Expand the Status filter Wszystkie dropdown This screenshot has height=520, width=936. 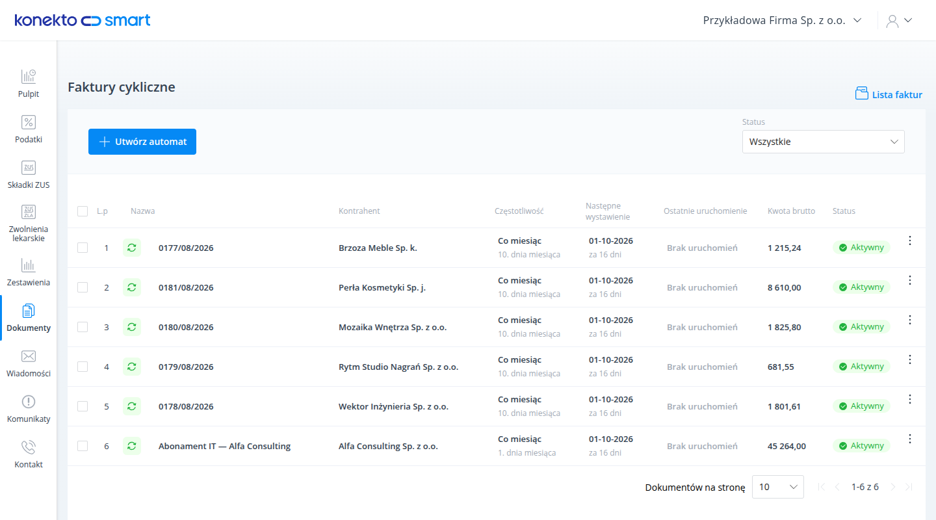[x=824, y=142]
